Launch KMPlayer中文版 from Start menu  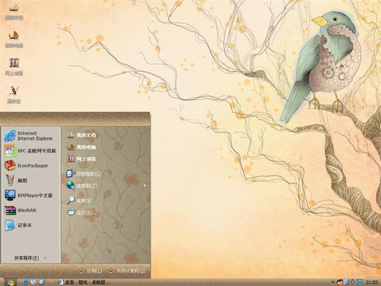(29, 195)
